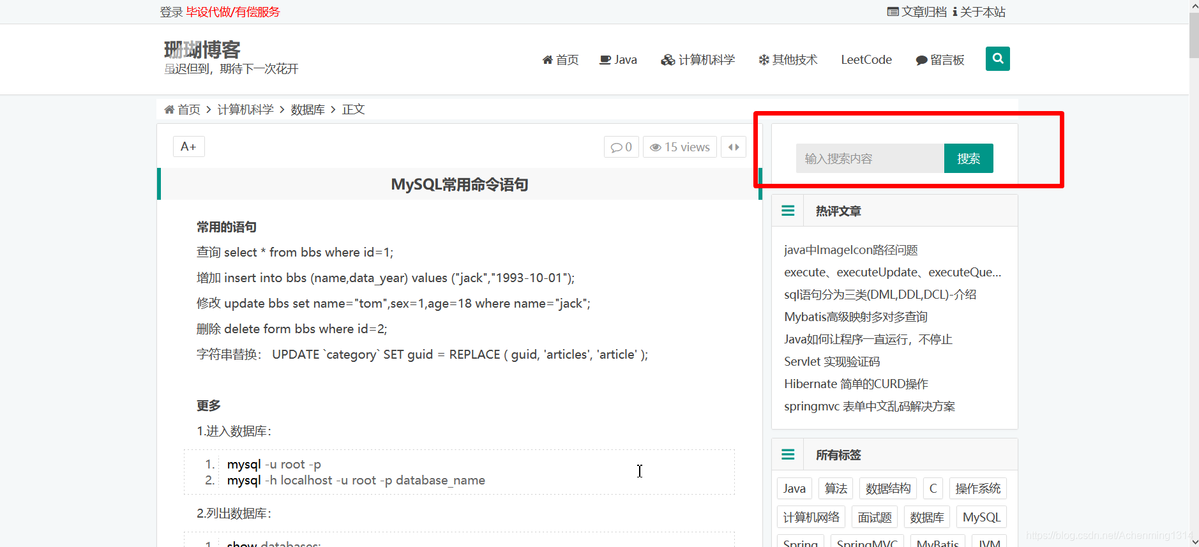The image size is (1199, 547).
Task: Open the 计算机科学 navigation menu
Action: pyautogui.click(x=698, y=59)
